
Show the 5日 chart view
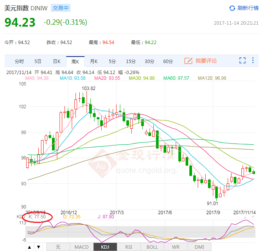tap(38, 61)
